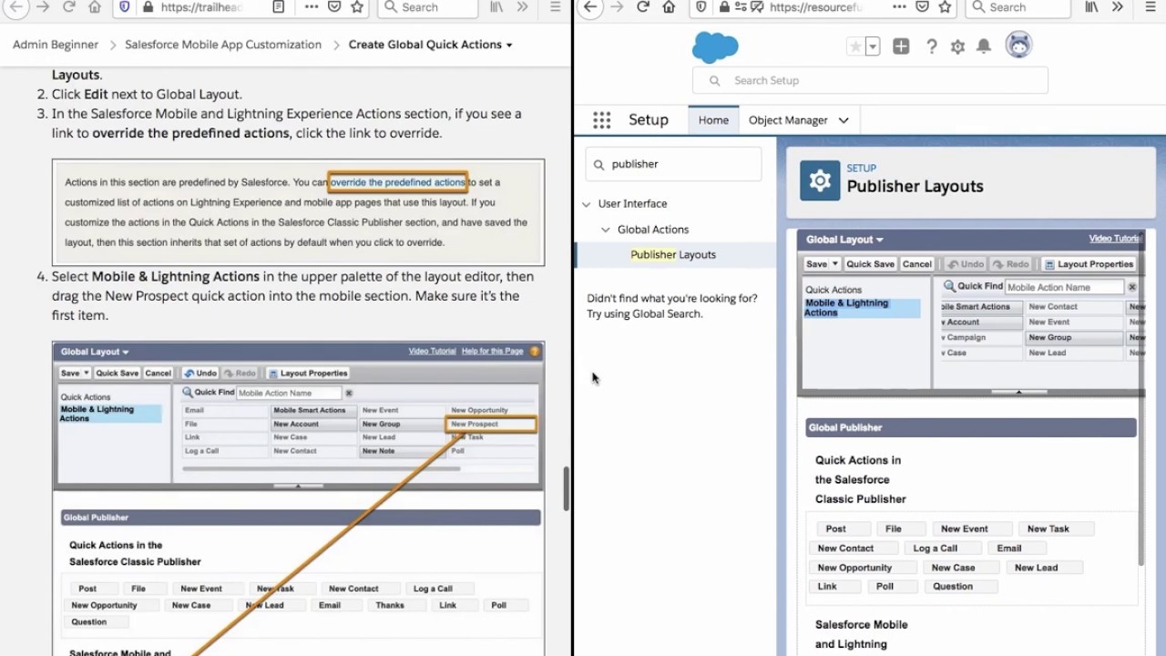Collapse User Interface tree node
Image resolution: width=1166 pixels, height=656 pixels.
[x=586, y=204]
